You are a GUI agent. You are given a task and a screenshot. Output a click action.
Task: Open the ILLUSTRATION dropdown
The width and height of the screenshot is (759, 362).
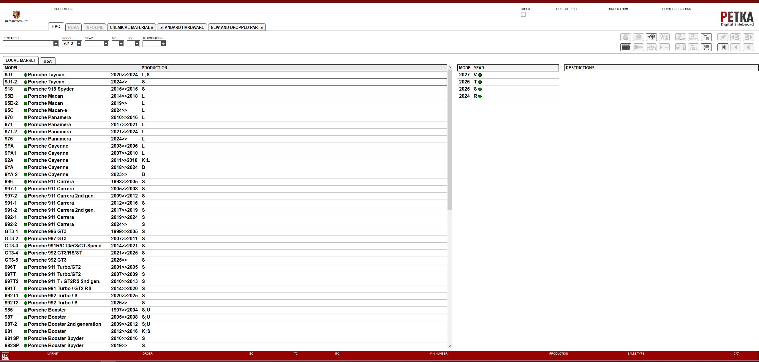pos(164,44)
